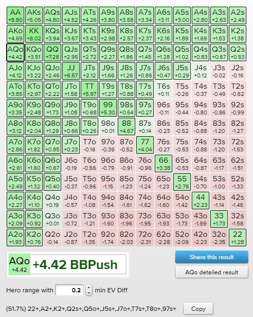Select the A2s cell in top row
The height and width of the screenshot is (317, 253).
coord(238,16)
